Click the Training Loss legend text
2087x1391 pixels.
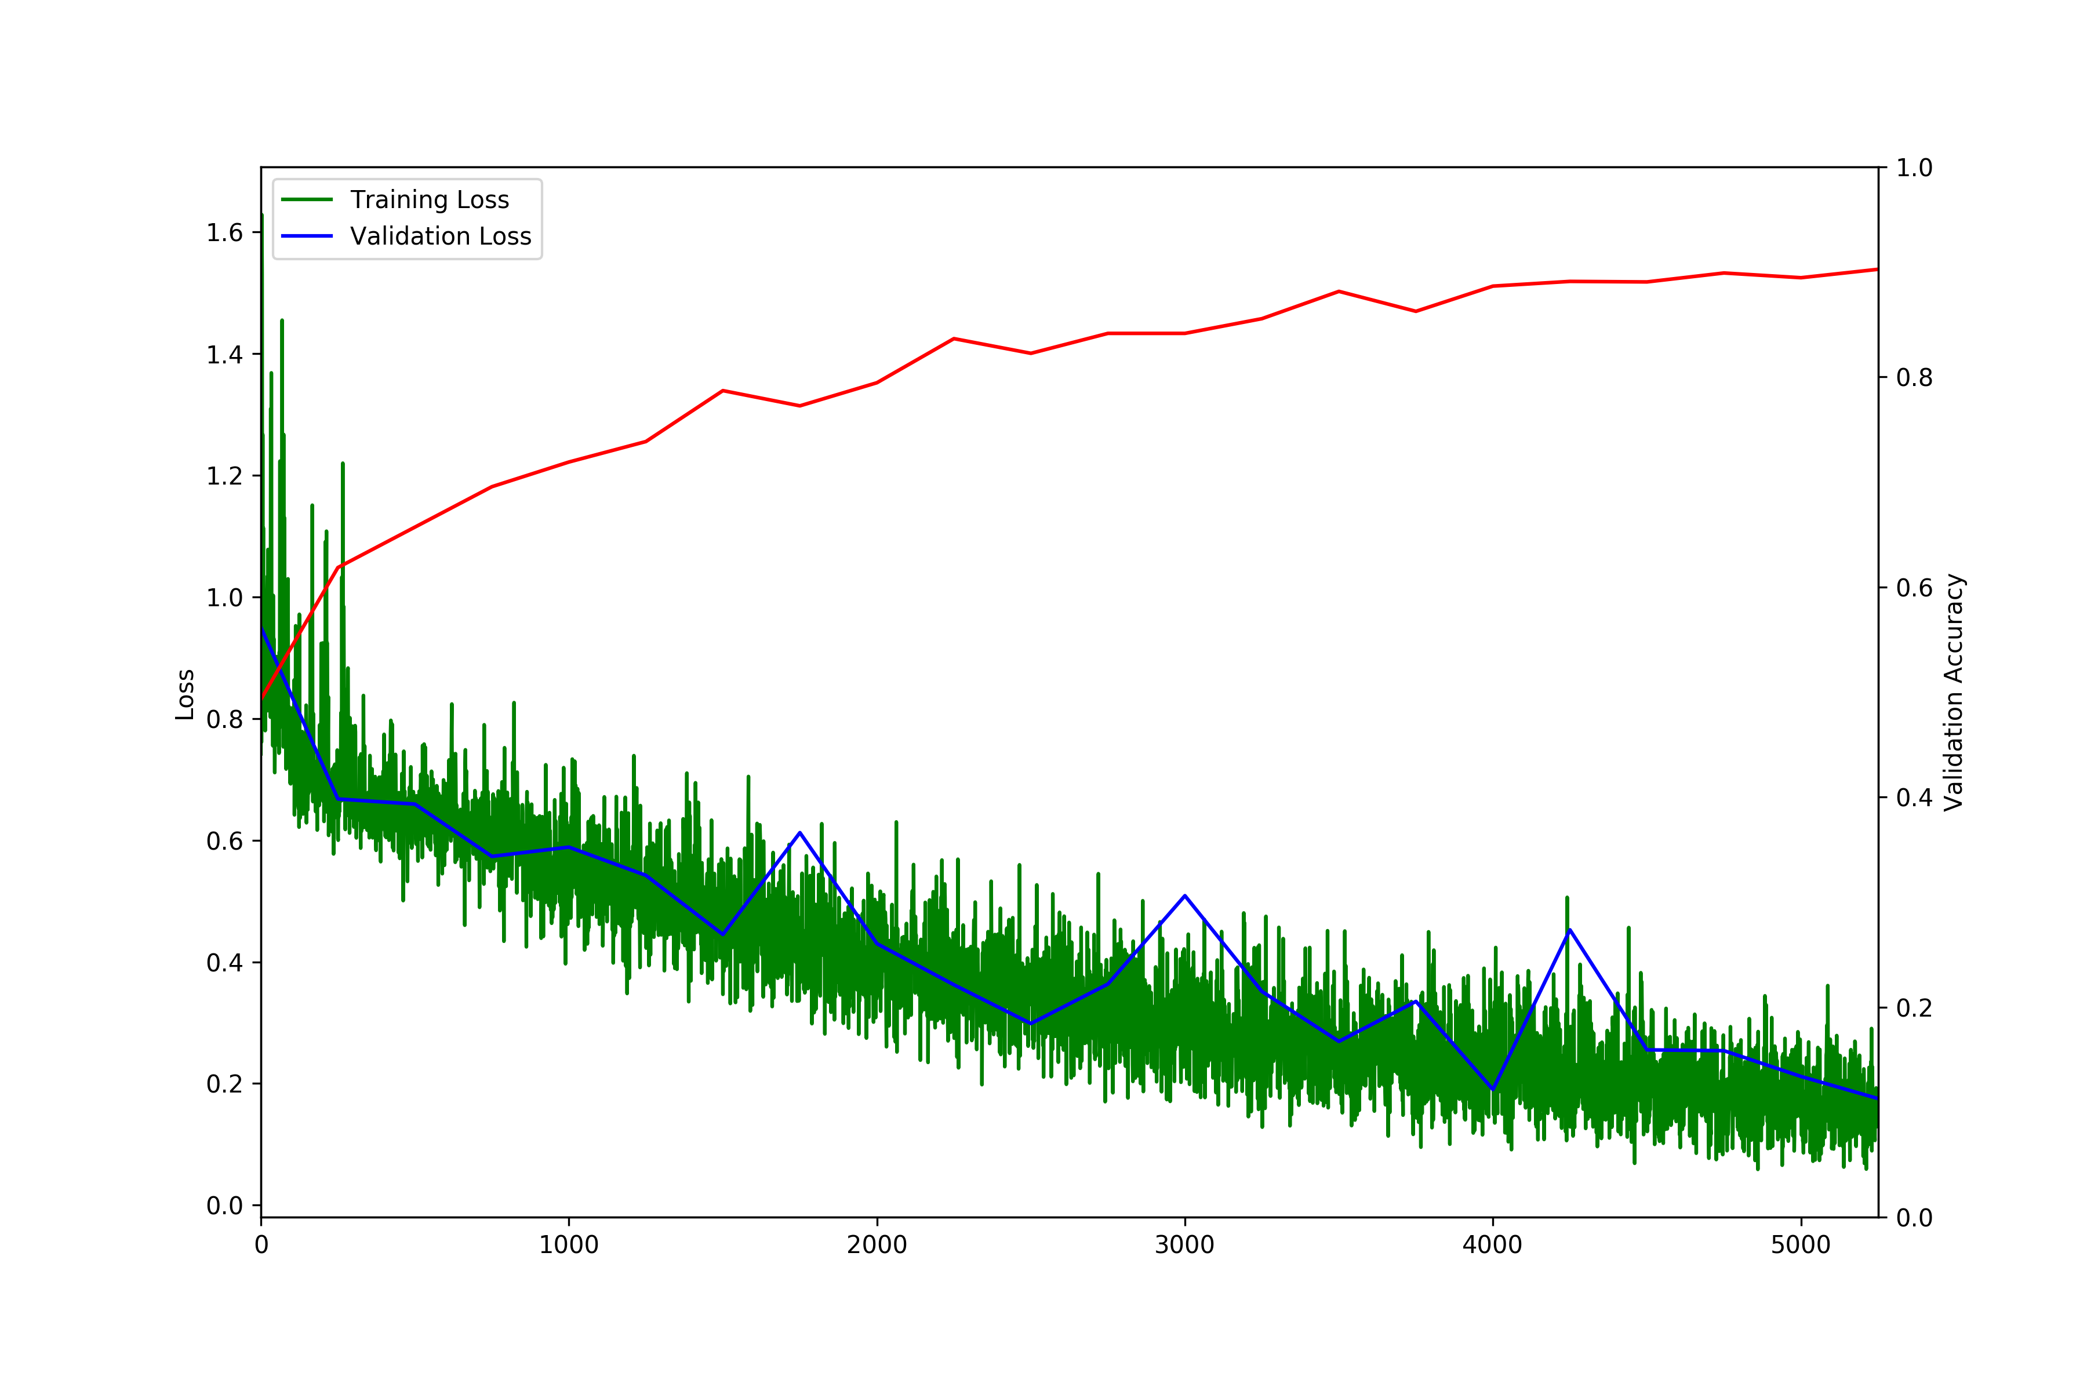[430, 199]
